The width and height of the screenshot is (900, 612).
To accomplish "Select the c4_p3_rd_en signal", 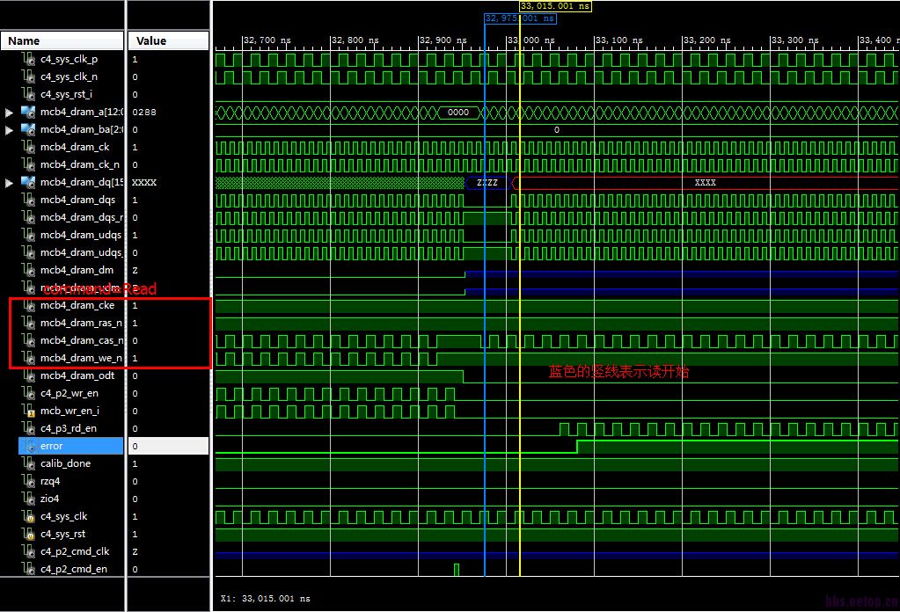I will (x=69, y=428).
